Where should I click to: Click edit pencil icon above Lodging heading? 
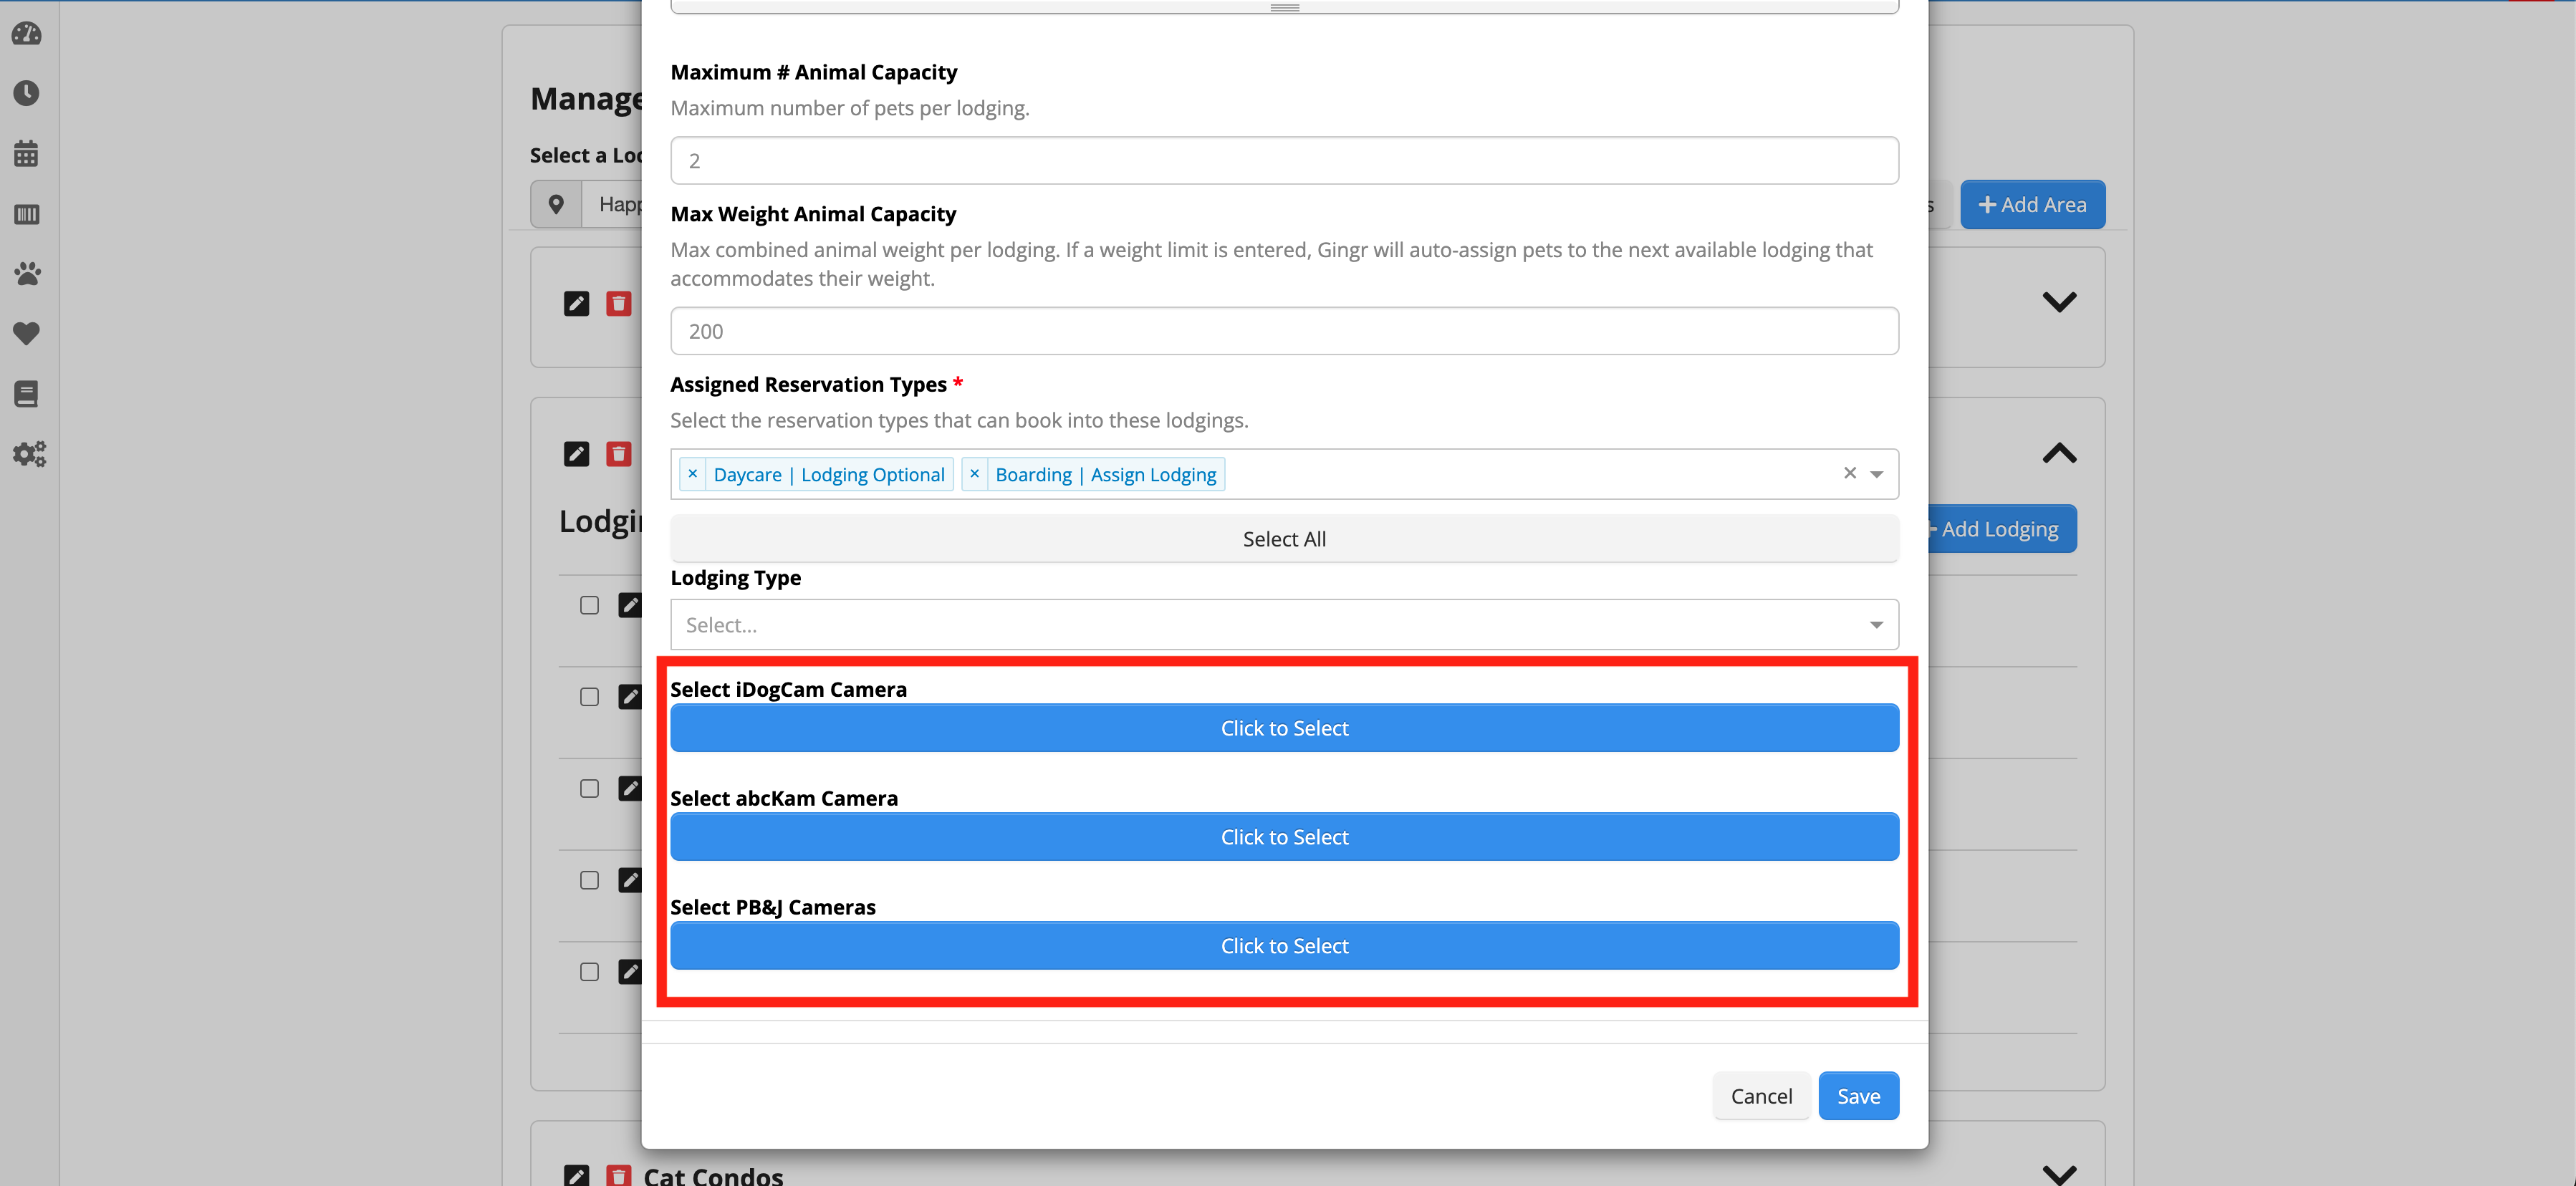click(x=577, y=454)
